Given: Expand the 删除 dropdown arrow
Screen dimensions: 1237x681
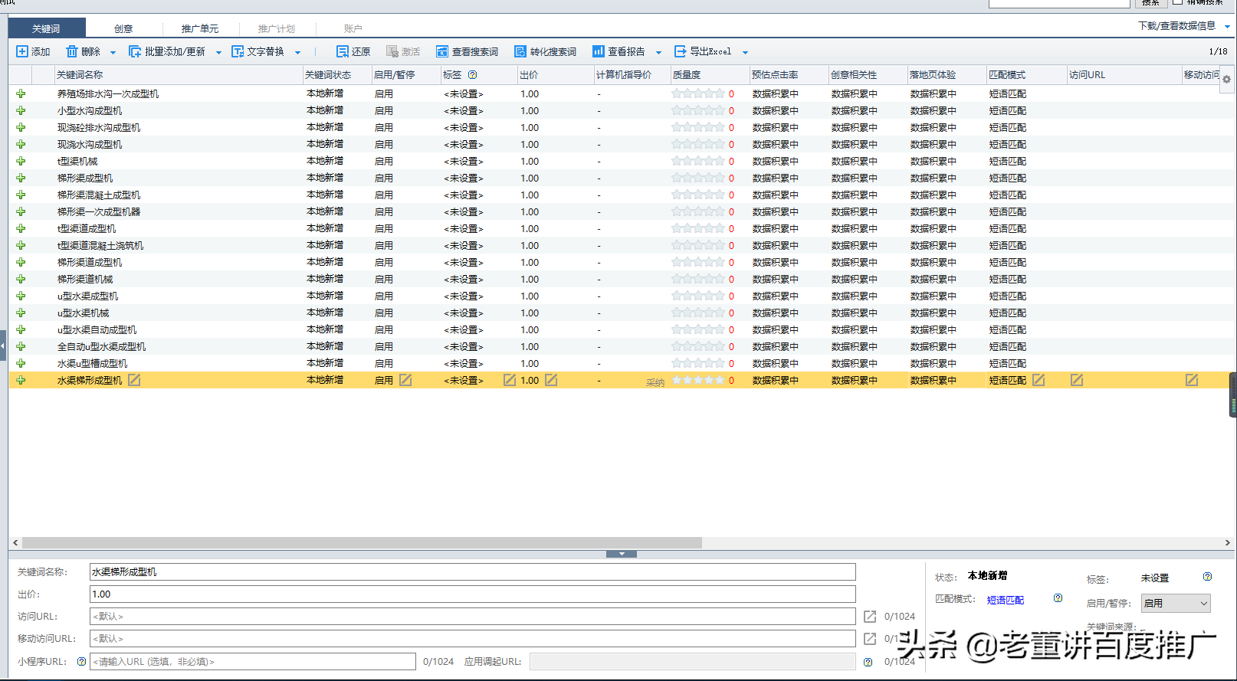Looking at the screenshot, I should [x=113, y=53].
